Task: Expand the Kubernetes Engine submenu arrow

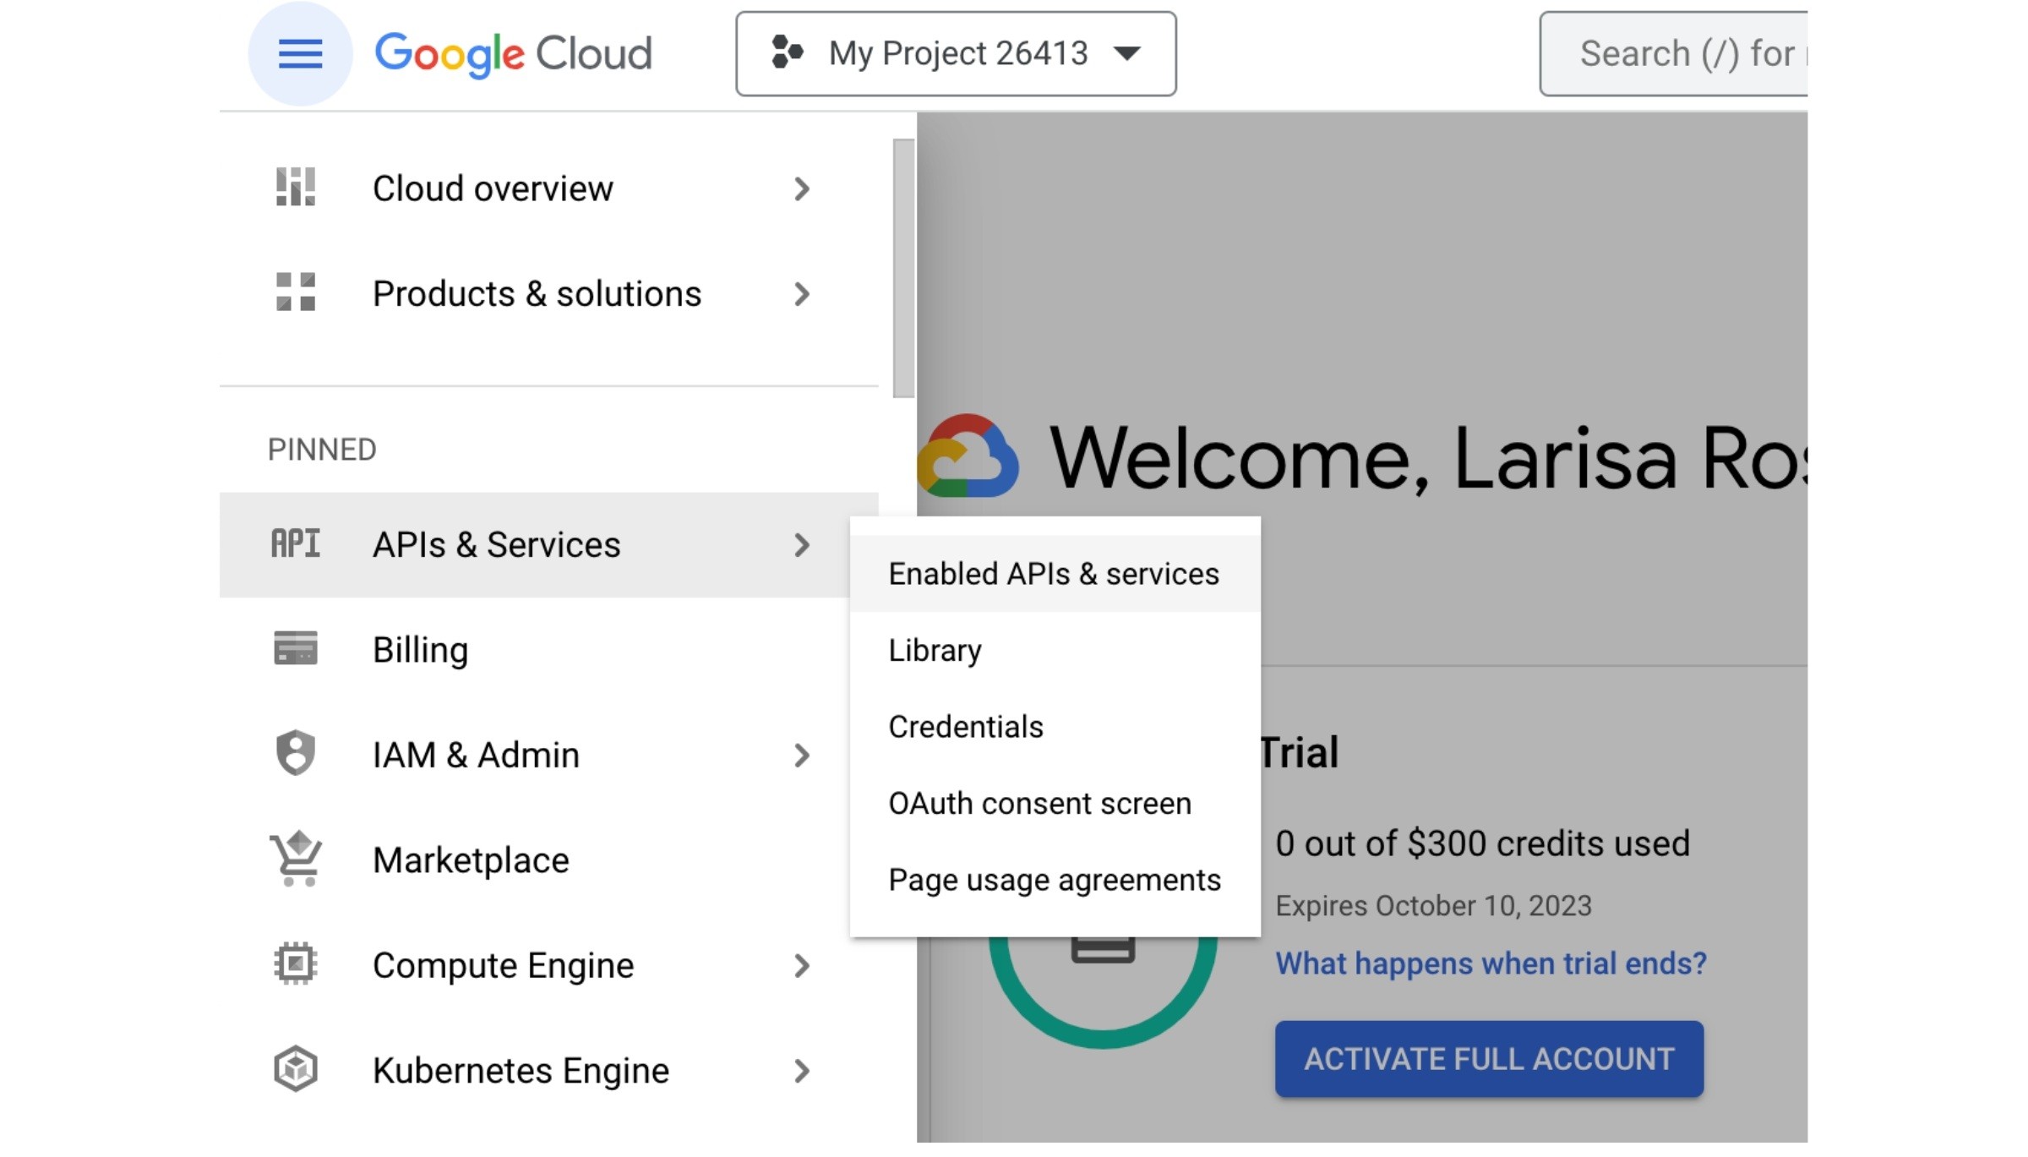Action: pos(802,1072)
